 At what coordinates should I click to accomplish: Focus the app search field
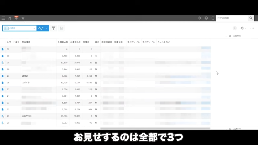tap(232, 18)
